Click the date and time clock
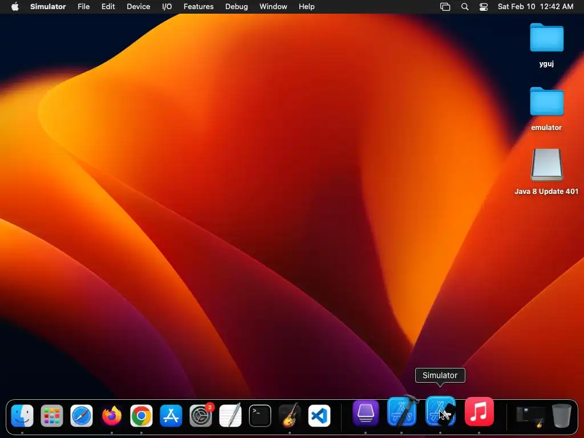Screen dimensions: 584x438 [536, 7]
